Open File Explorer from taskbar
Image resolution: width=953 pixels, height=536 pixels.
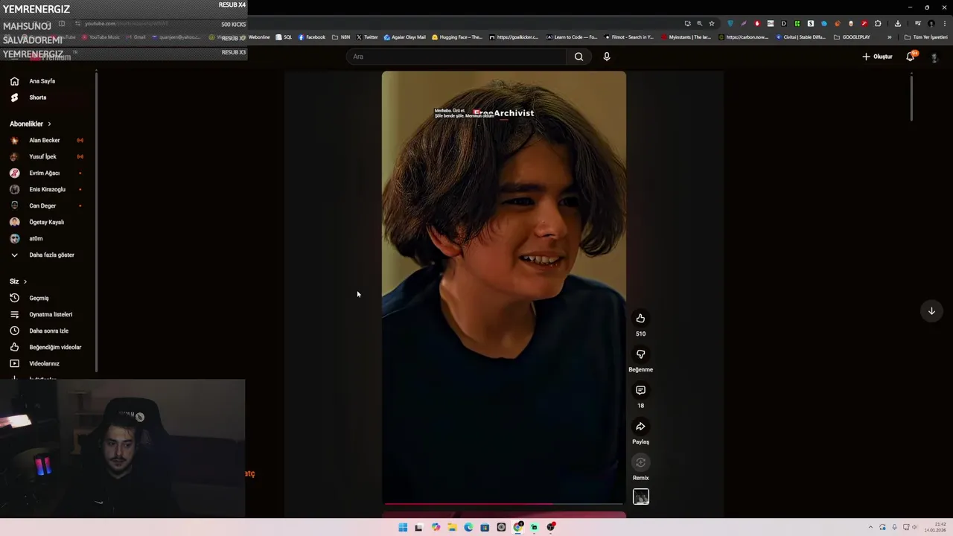click(452, 527)
